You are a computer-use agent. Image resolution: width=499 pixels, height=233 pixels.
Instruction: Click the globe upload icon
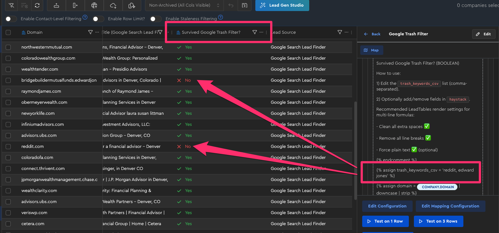(x=94, y=5)
